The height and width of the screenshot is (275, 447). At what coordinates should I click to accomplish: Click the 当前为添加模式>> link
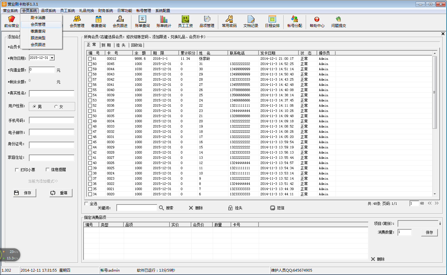pos(43,181)
